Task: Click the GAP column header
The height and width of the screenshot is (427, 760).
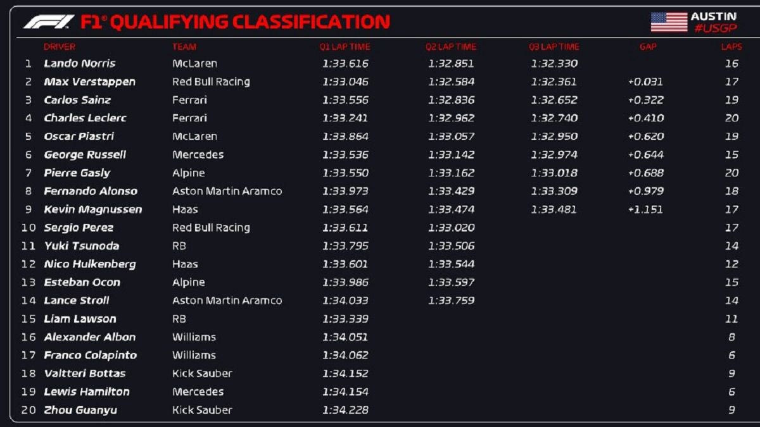Action: pos(648,47)
